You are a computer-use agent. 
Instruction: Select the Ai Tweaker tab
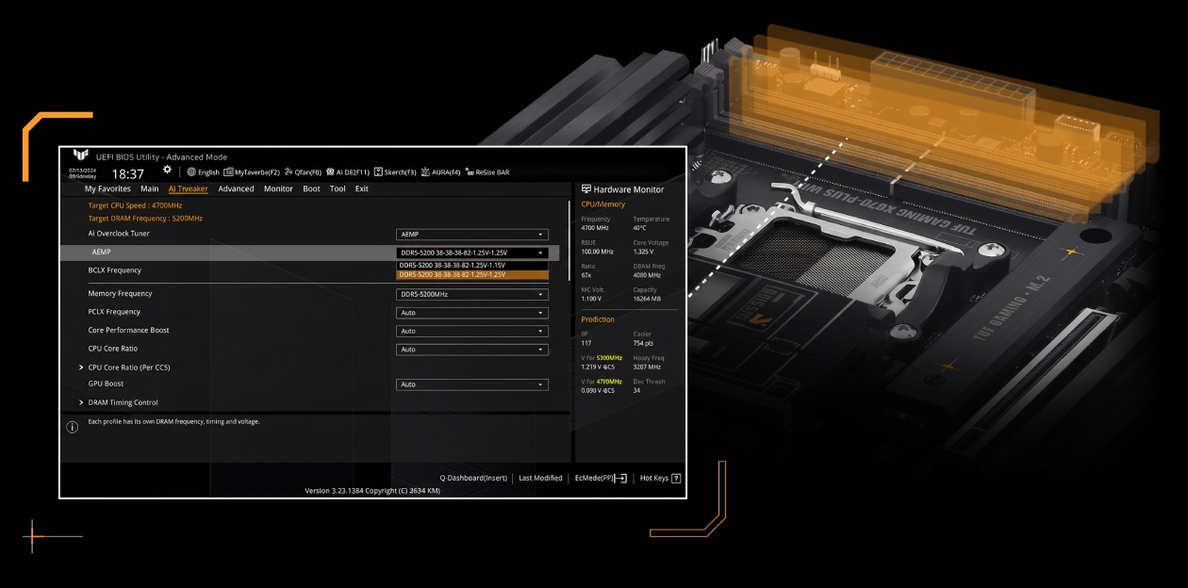[189, 188]
